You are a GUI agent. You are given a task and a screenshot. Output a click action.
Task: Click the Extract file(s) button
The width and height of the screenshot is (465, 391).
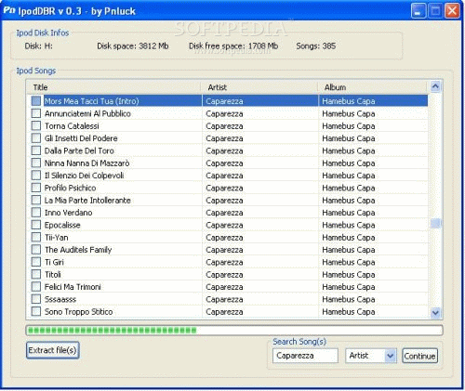click(x=53, y=350)
